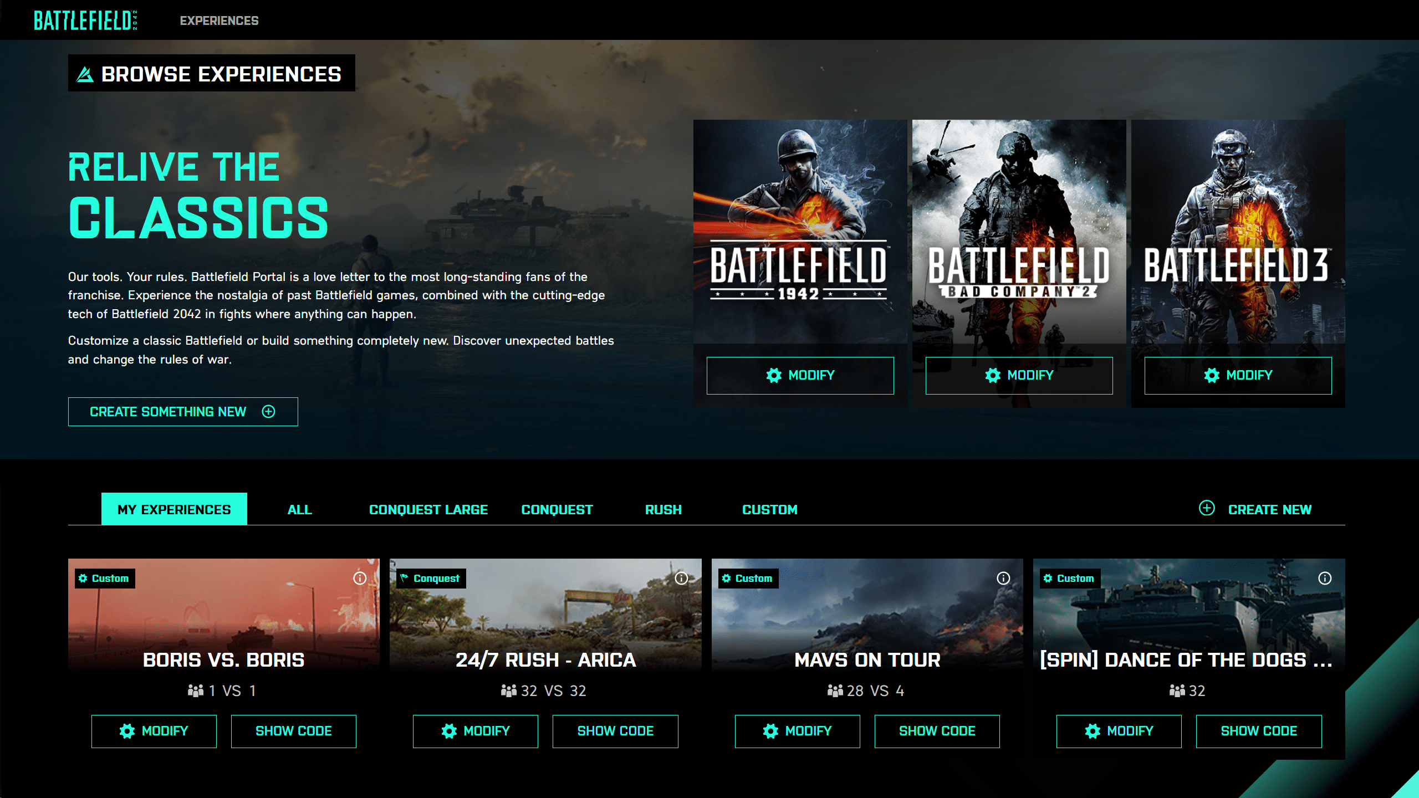Select the MY EXPERIENCES tab
1419x798 pixels.
pos(173,510)
